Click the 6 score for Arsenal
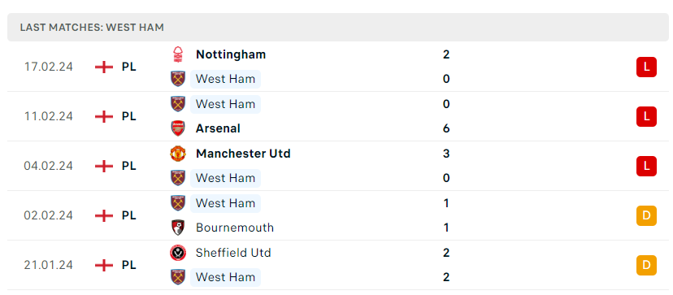Viewport: 673px width, 295px height. coord(446,128)
